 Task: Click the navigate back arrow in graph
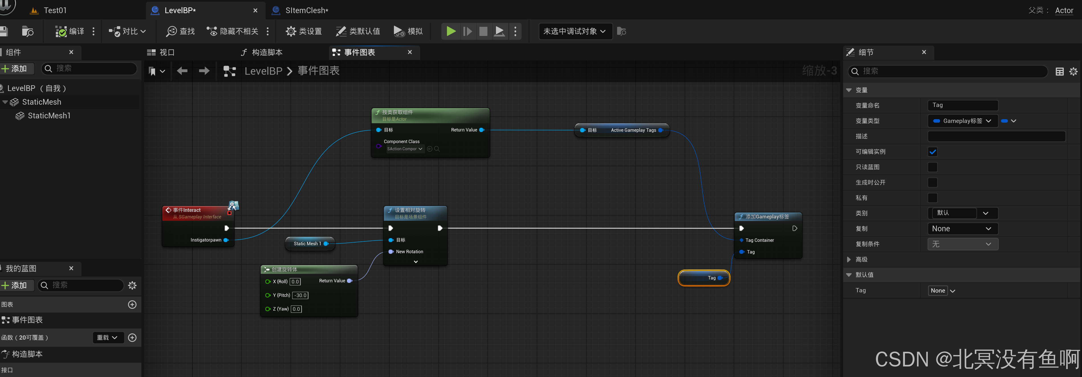[x=182, y=71]
